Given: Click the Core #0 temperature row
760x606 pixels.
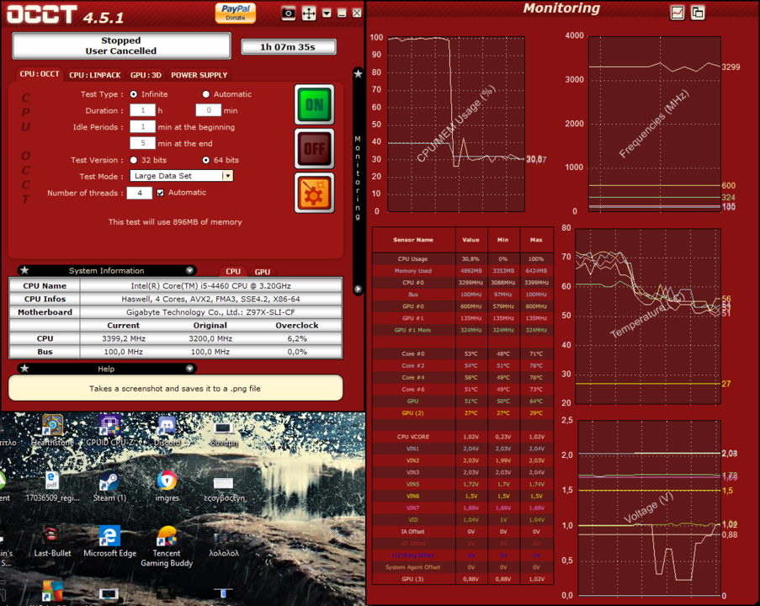Looking at the screenshot, I should click(462, 353).
